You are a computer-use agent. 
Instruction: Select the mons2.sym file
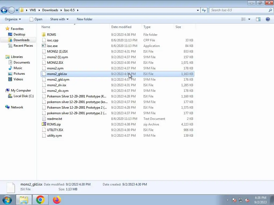coord(55,68)
